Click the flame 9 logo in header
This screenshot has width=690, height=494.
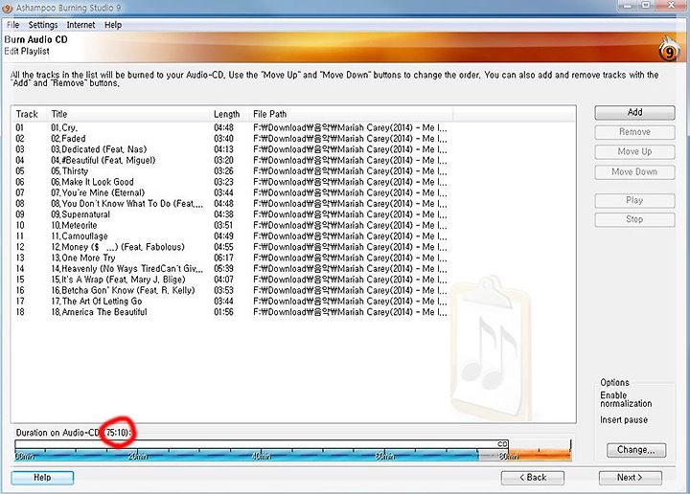[x=669, y=50]
